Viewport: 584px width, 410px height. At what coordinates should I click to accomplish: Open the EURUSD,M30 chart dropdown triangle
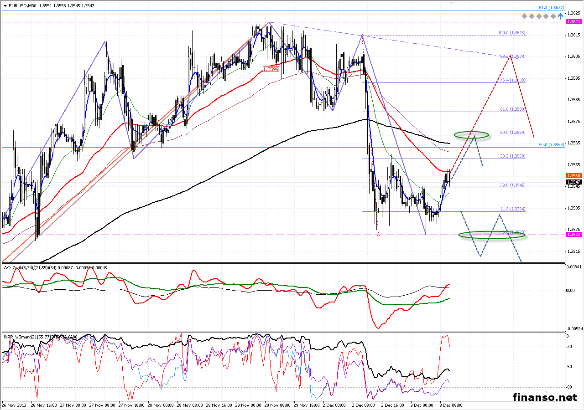tap(5, 6)
